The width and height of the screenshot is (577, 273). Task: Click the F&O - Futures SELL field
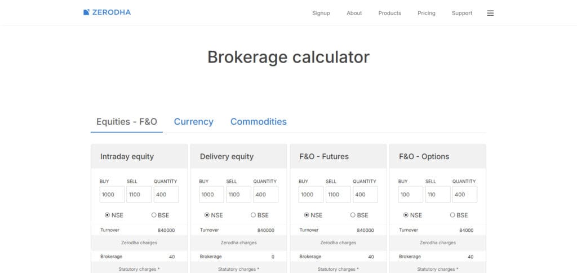pyautogui.click(x=338, y=195)
